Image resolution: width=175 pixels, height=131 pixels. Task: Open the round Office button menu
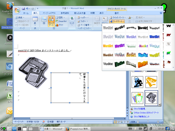pos(17,10)
